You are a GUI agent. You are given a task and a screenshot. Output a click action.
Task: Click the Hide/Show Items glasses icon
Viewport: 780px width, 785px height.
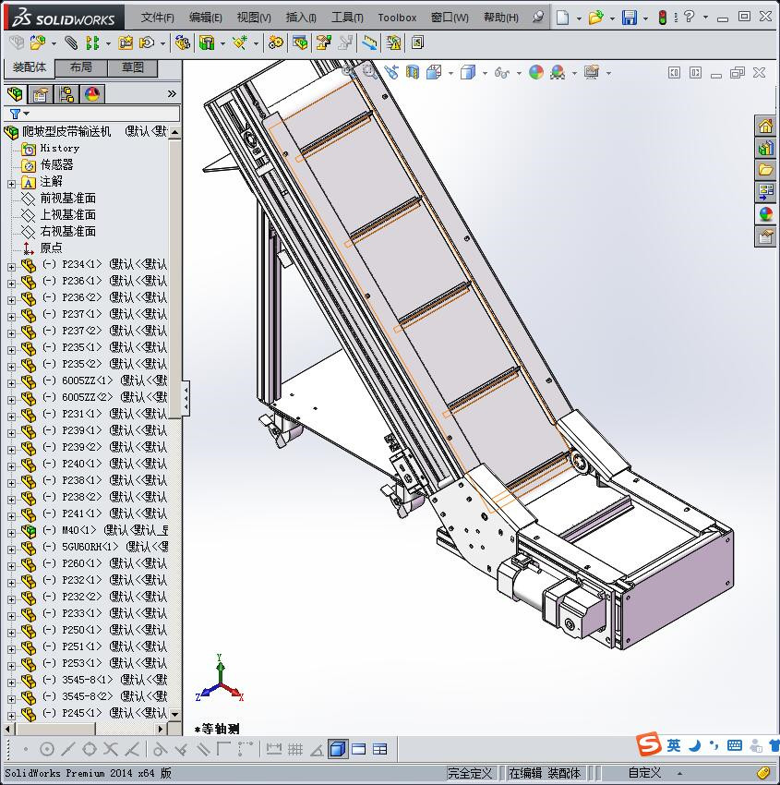[x=501, y=73]
